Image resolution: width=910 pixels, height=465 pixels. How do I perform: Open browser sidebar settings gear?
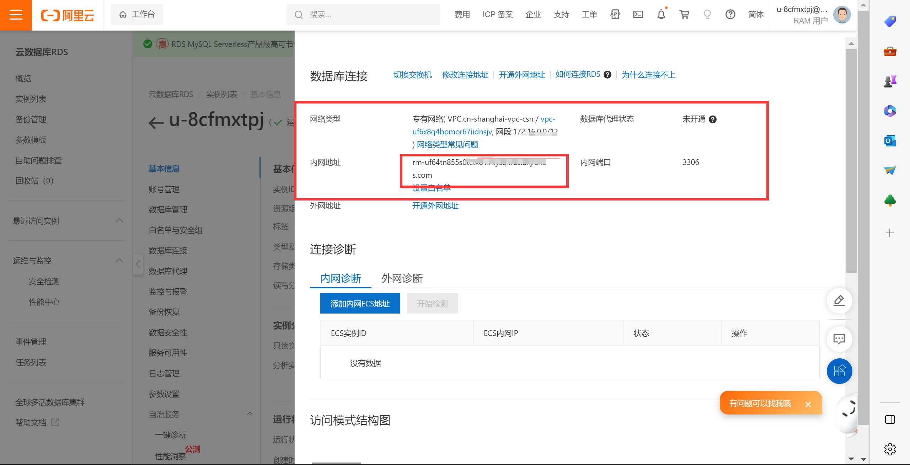coord(890,449)
